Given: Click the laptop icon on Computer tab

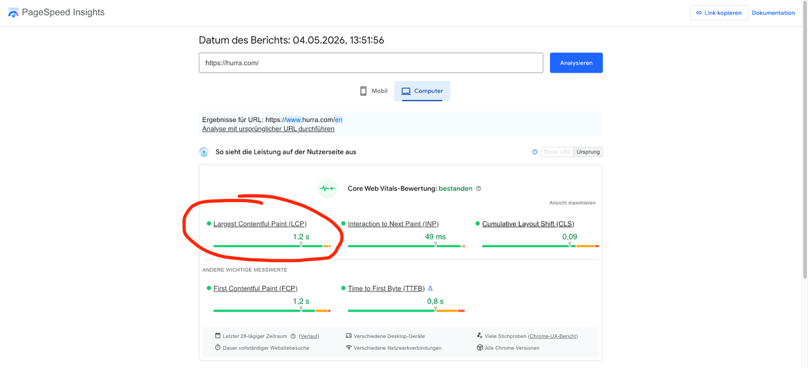Looking at the screenshot, I should (406, 91).
